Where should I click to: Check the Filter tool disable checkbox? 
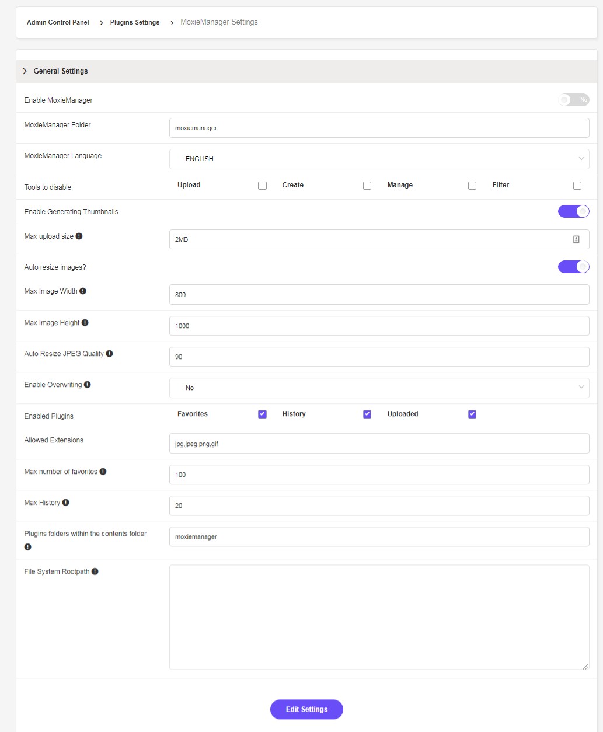click(x=577, y=186)
